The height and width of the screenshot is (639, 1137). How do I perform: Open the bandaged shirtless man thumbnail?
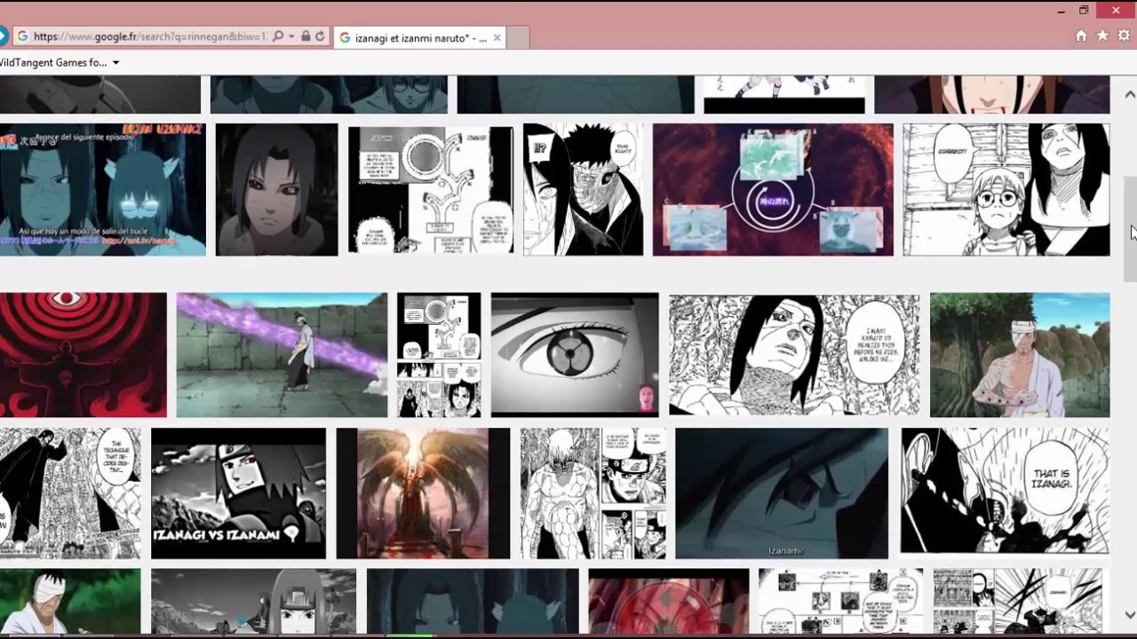click(x=1020, y=355)
